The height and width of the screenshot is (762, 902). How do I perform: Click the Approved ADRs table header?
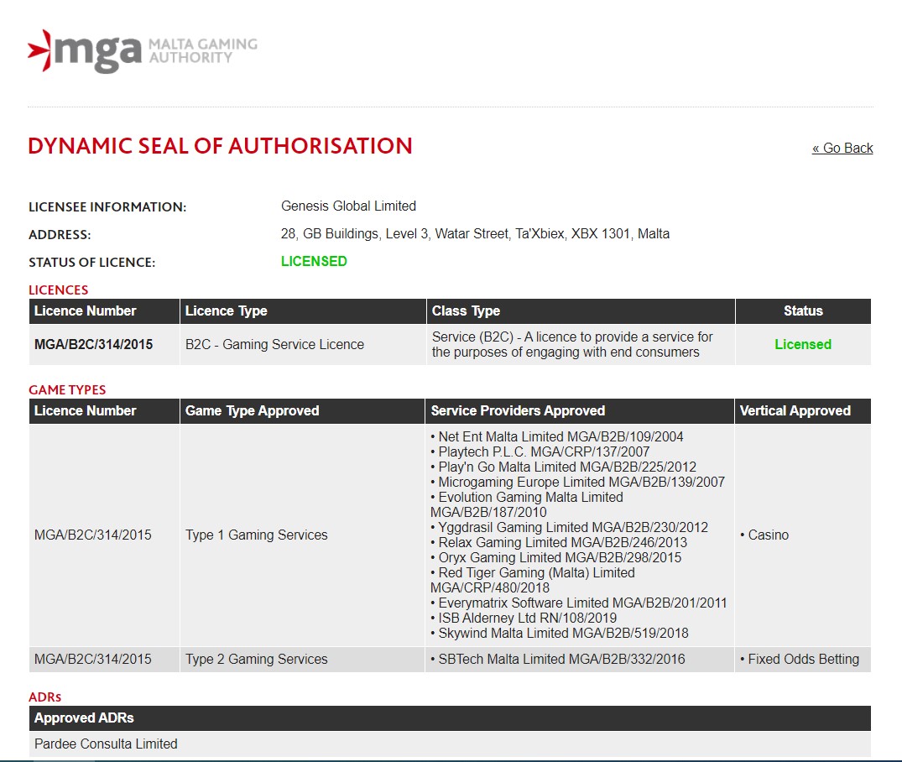[x=450, y=718]
